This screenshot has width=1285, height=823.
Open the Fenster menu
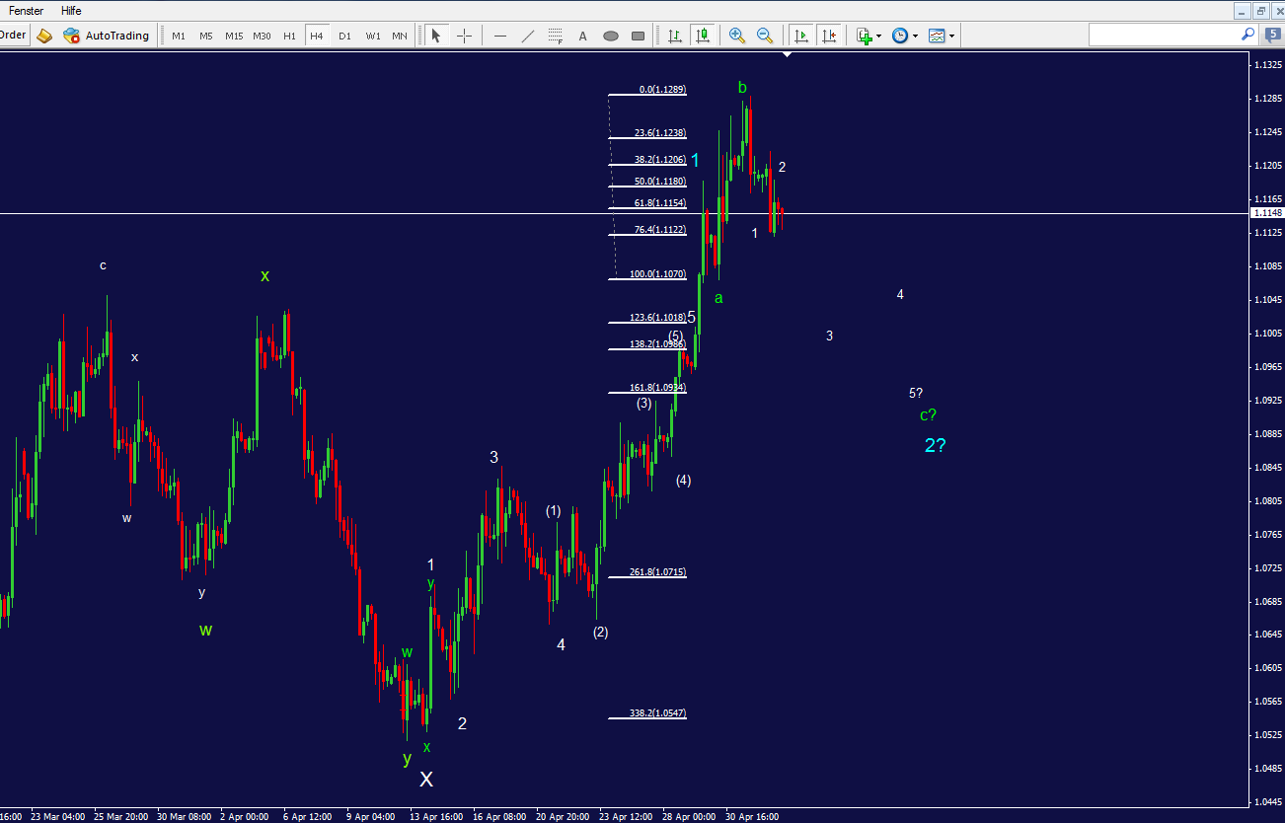pyautogui.click(x=26, y=11)
